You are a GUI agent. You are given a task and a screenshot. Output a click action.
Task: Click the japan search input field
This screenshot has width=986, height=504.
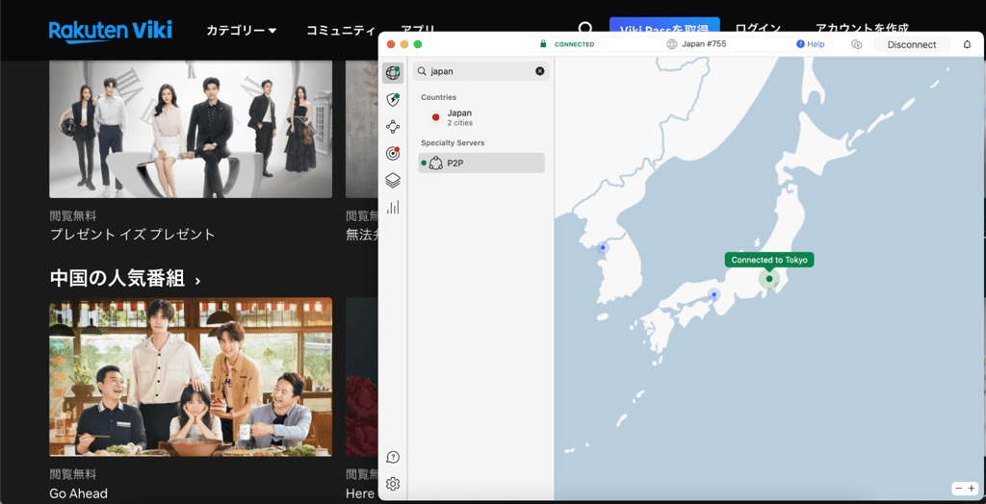[481, 71]
